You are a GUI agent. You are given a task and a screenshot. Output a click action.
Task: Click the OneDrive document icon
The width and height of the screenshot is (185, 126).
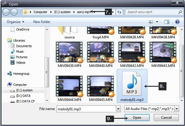point(13,29)
